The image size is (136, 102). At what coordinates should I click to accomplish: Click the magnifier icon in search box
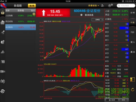coord(119,6)
